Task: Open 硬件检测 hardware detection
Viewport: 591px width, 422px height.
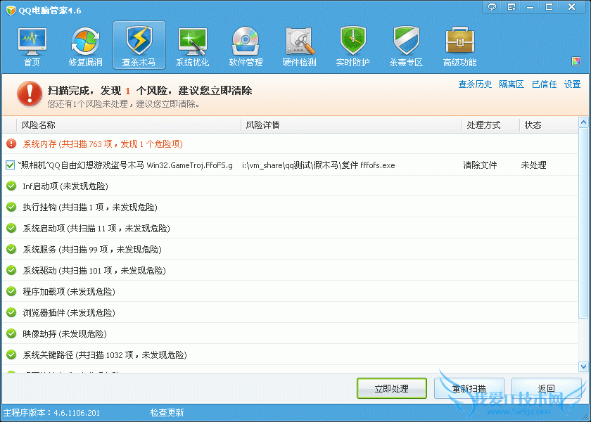Action: pos(299,46)
